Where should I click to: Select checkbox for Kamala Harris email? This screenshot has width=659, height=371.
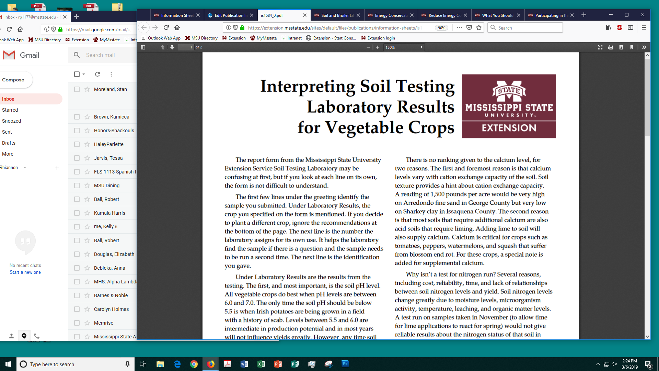[77, 213]
